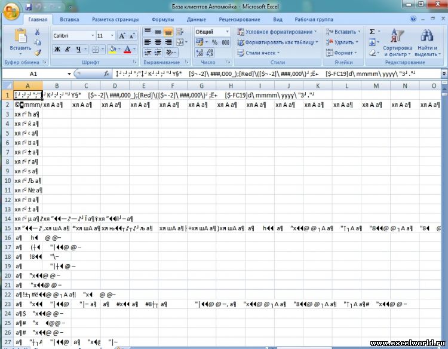Viewport: 448px width, 349px height.
Task: Click Insert Function fx icon
Action: [106, 74]
